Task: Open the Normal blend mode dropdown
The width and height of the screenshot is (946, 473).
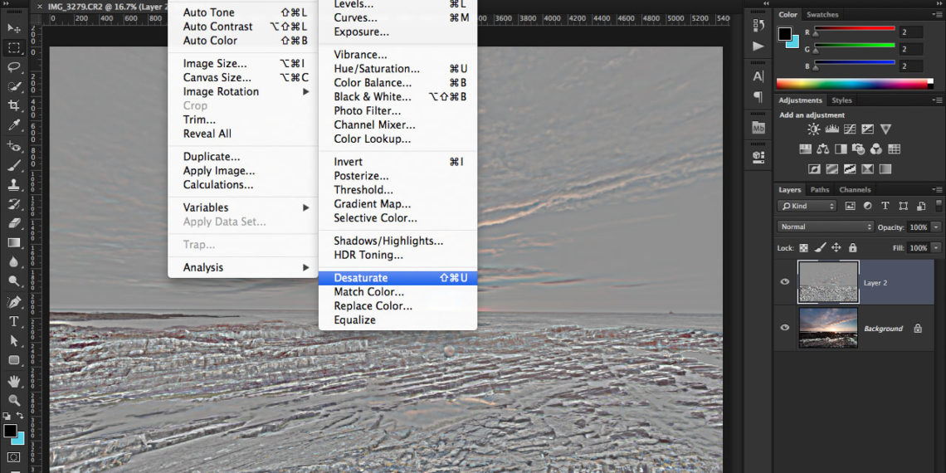Action: click(826, 227)
